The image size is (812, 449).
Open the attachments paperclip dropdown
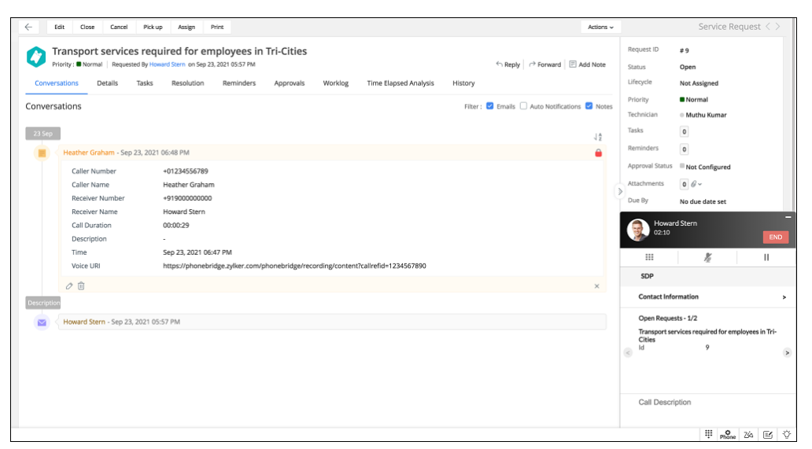point(696,184)
